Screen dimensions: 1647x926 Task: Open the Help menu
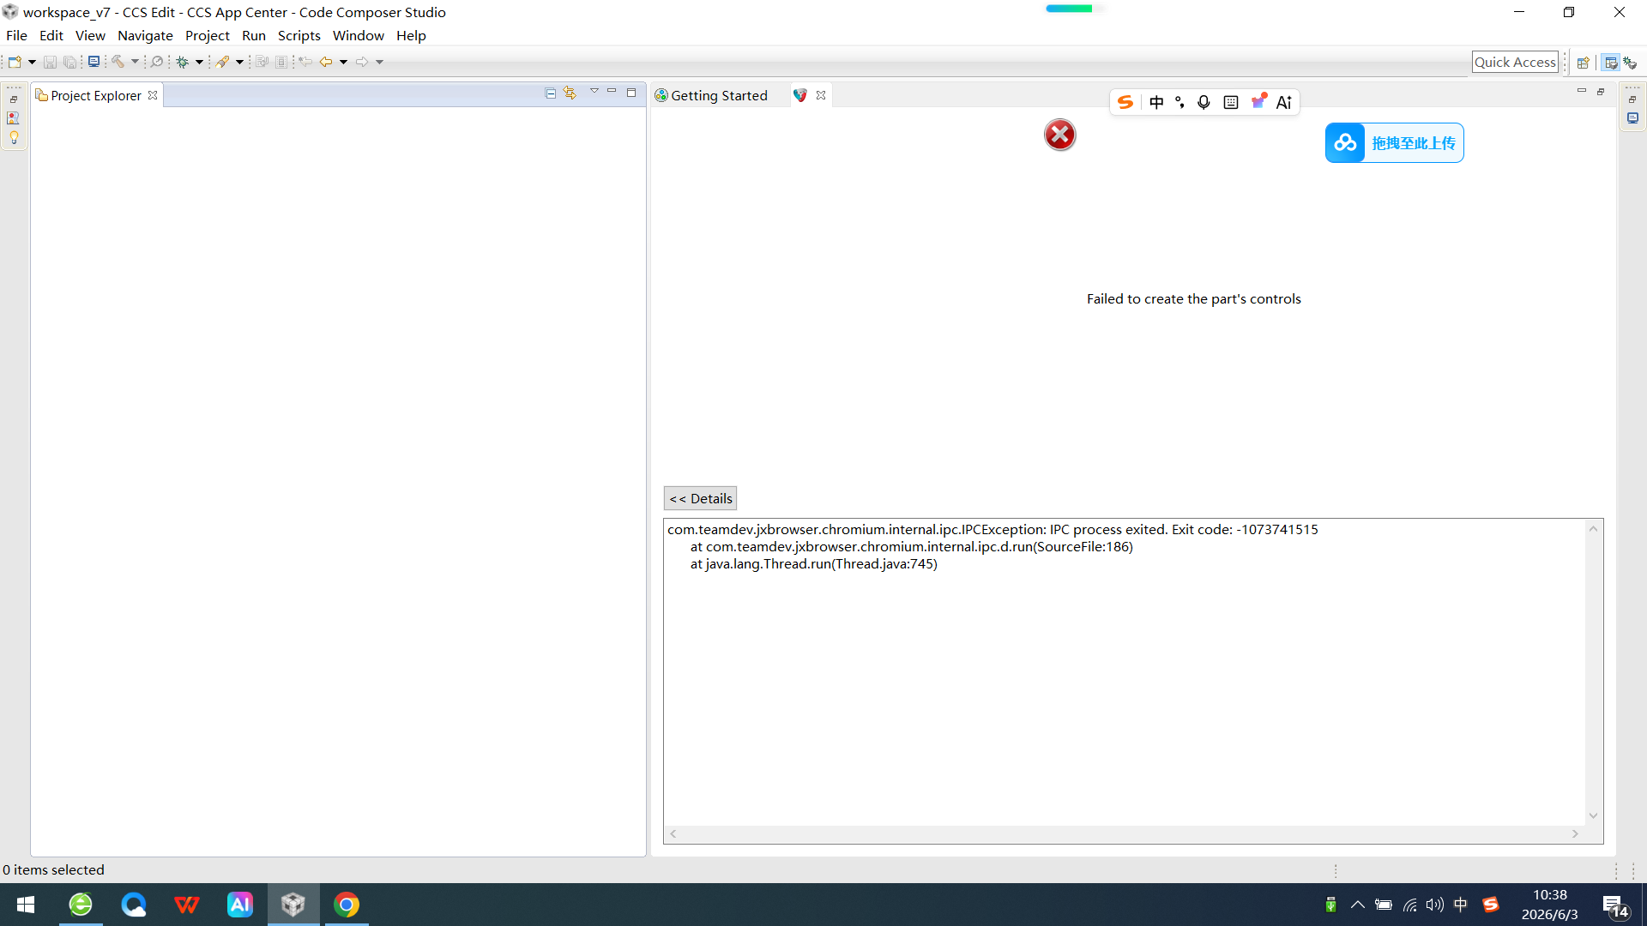click(x=411, y=36)
